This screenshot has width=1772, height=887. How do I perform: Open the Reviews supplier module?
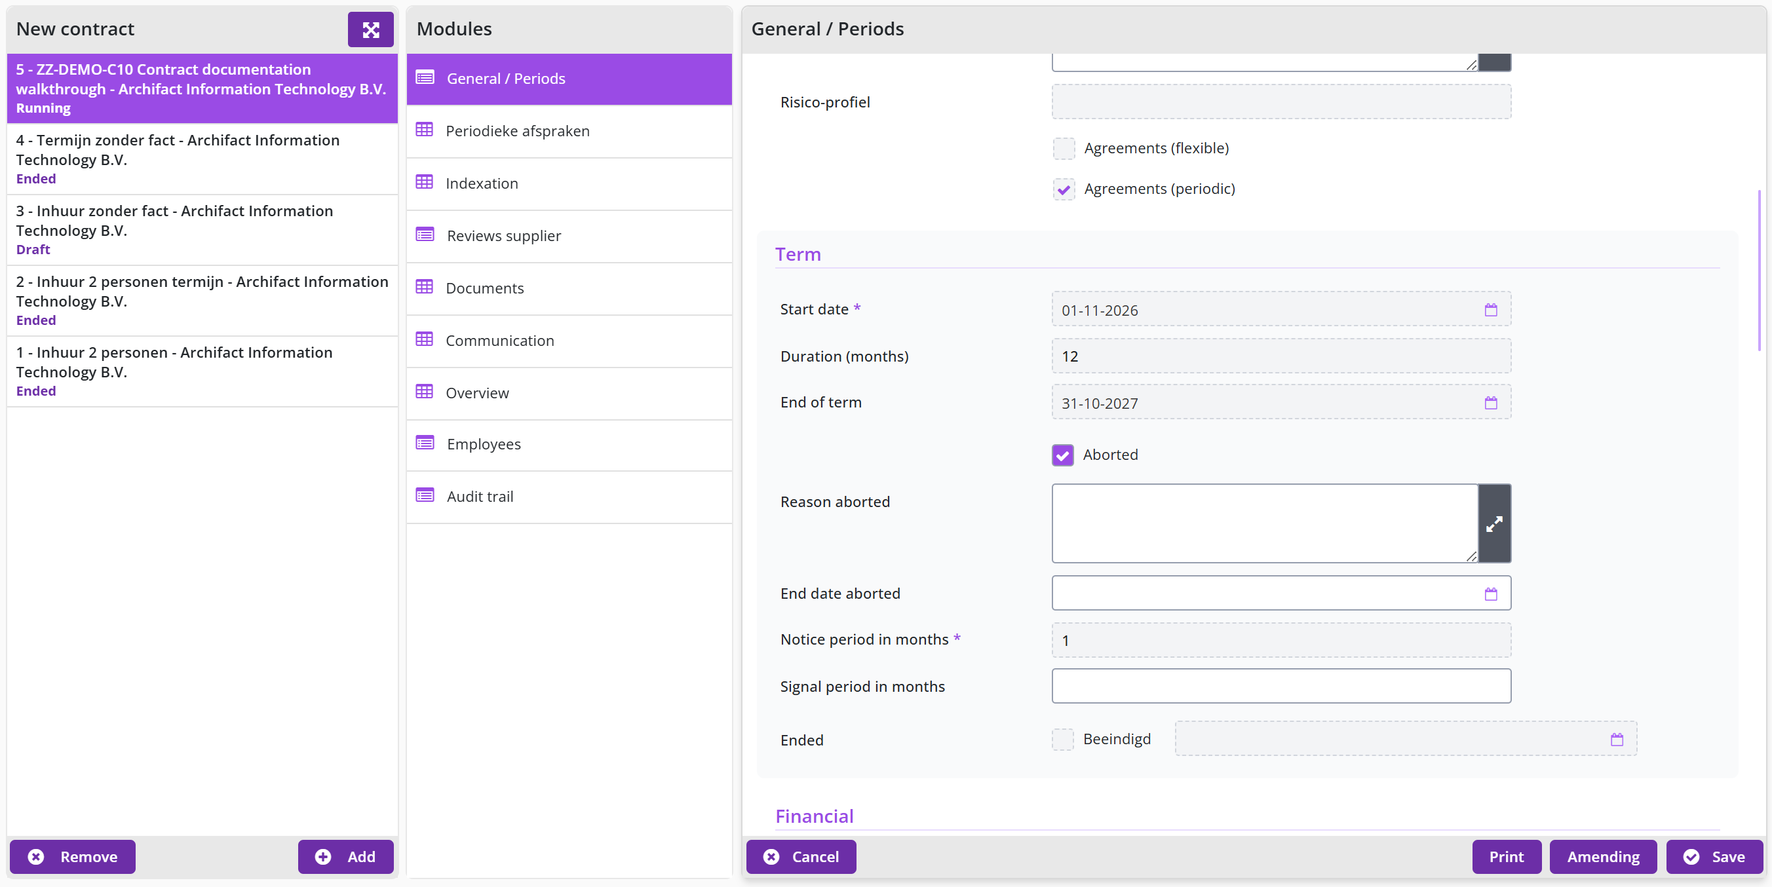click(x=569, y=236)
